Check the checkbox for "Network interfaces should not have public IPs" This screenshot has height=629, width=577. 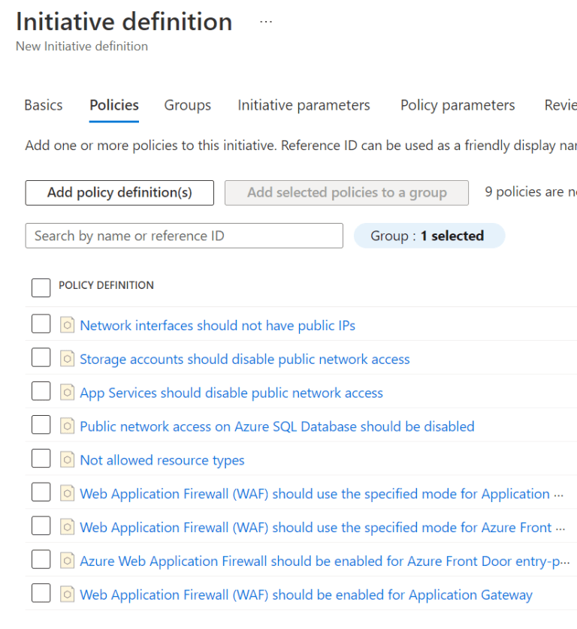point(41,324)
